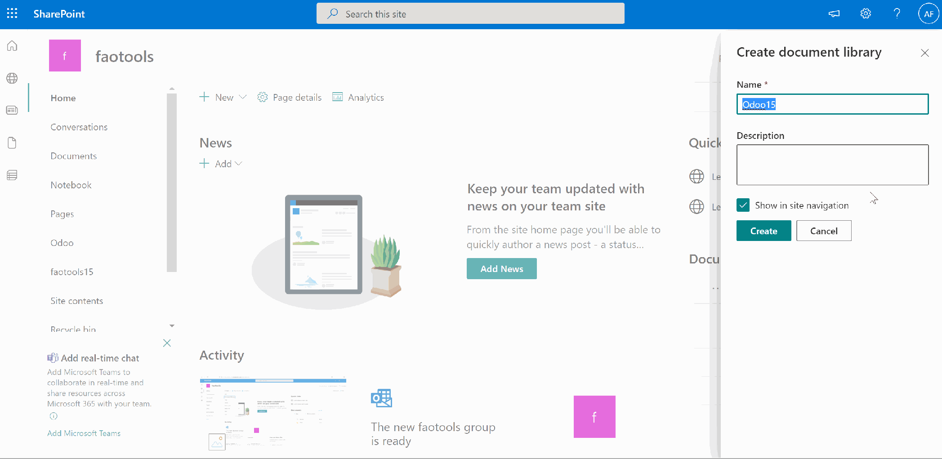Click the faotools pink site logo
The height and width of the screenshot is (459, 942).
pos(65,56)
